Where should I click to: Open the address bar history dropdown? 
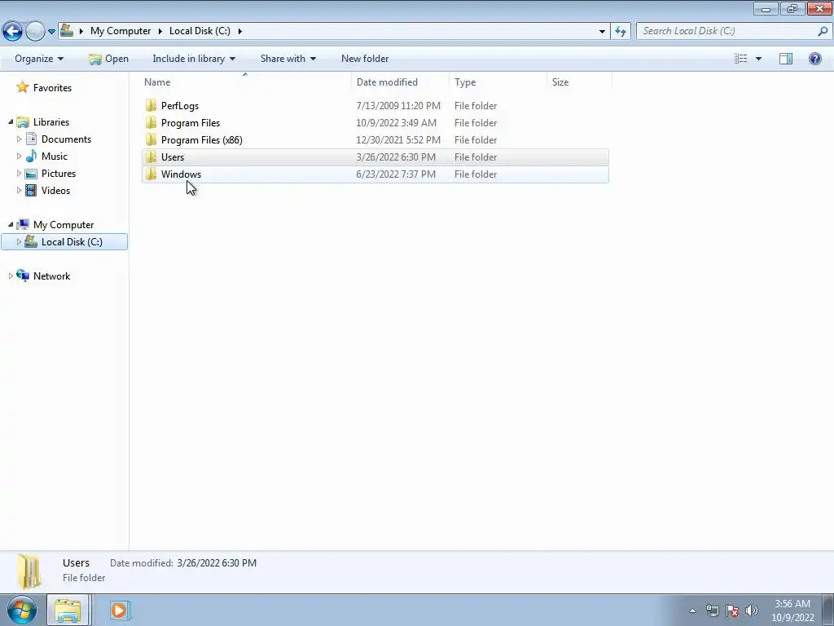pos(602,32)
